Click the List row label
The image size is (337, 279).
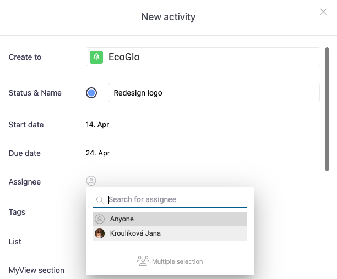[15, 242]
